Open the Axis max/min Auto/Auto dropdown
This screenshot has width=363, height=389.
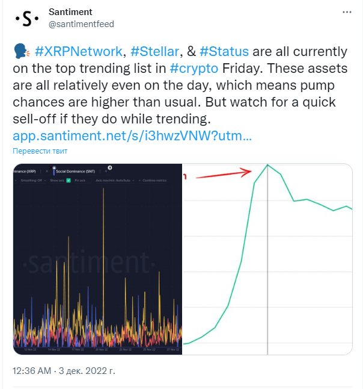pyautogui.click(x=115, y=181)
